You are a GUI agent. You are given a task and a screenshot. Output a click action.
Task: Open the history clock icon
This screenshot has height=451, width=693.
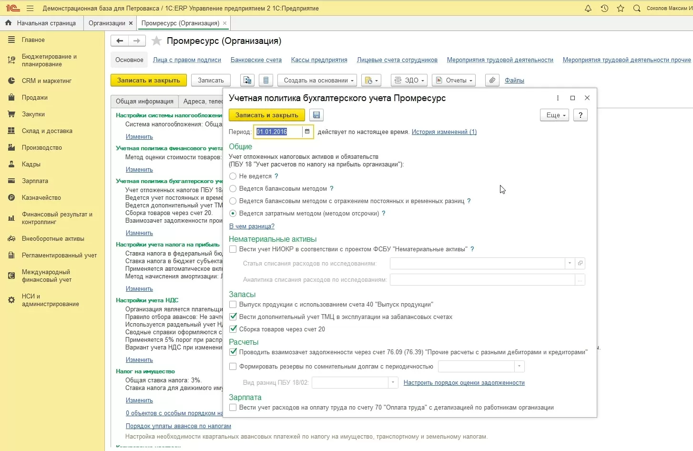point(604,8)
